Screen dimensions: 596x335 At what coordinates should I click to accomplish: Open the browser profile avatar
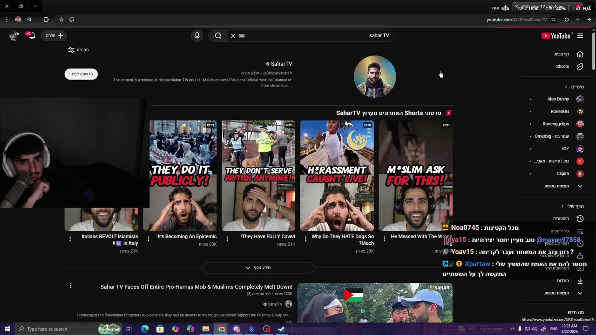coord(18,20)
